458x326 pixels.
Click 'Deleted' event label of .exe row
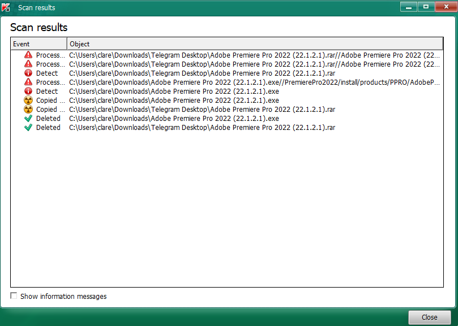tap(48, 119)
